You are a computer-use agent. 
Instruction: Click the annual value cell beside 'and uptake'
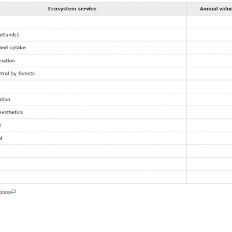209,48
